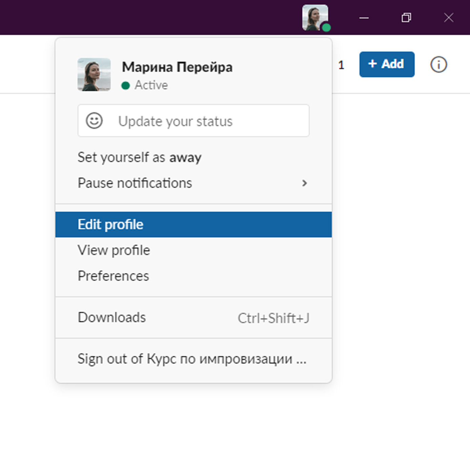This screenshot has height=467, width=470.
Task: Close the Slack window
Action: coord(449,18)
